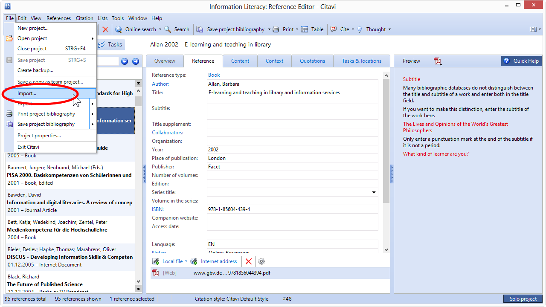
Task: Click the Internet address globe icon
Action: pyautogui.click(x=194, y=261)
